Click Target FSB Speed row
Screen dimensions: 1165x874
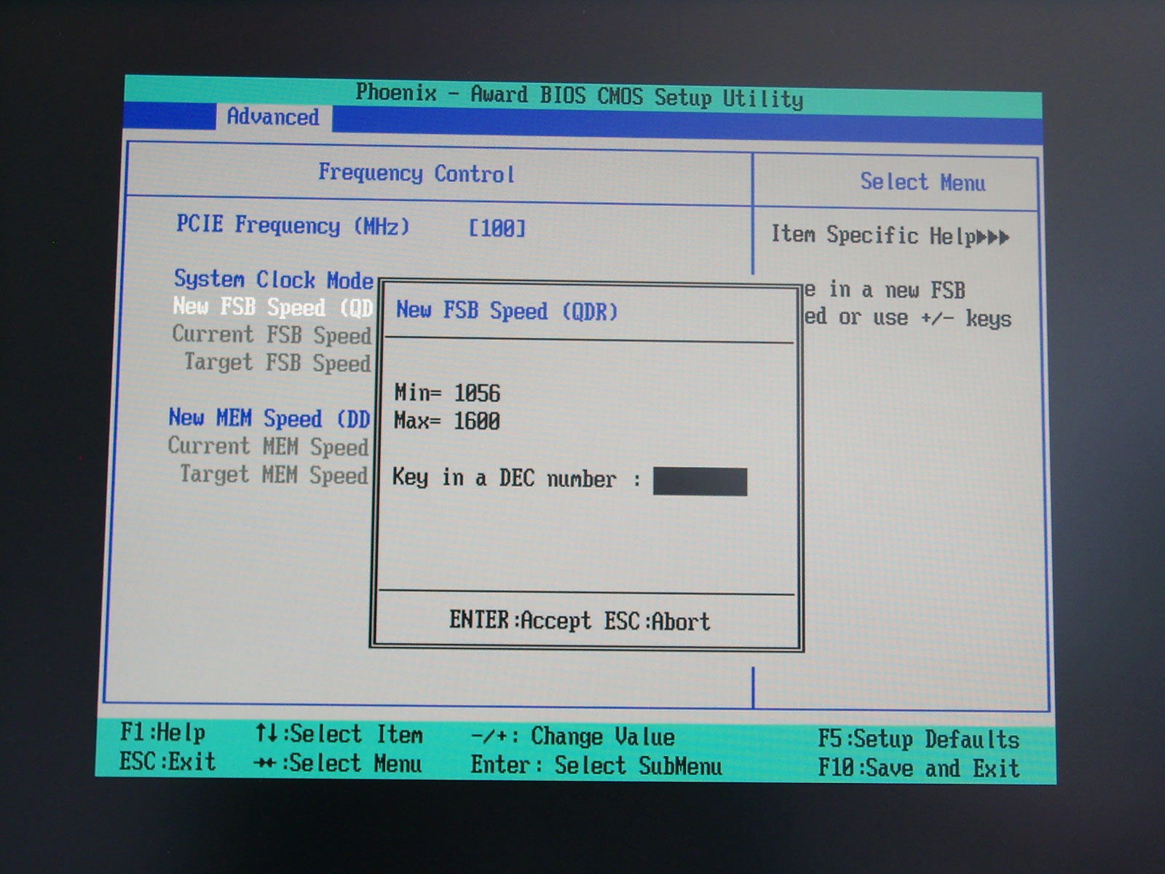(x=277, y=362)
